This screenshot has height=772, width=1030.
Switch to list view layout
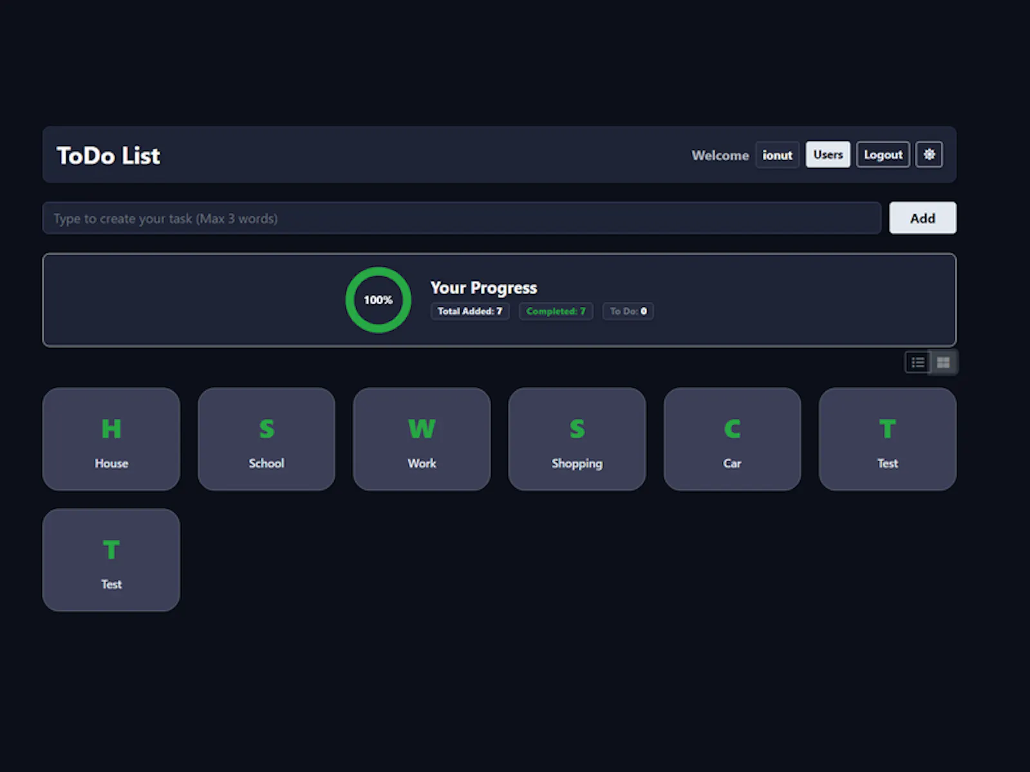click(x=918, y=362)
